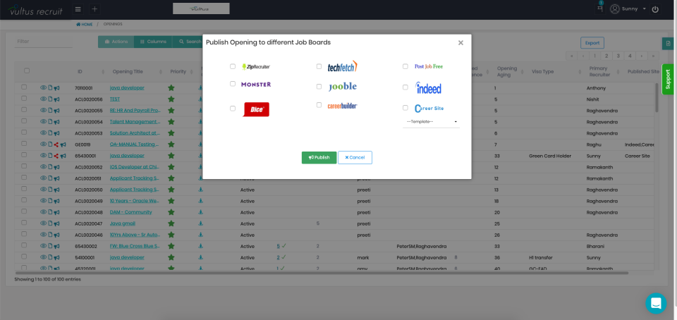Image resolution: width=677 pixels, height=320 pixels.
Task: Open the Java gmail opening link
Action: coord(123,223)
